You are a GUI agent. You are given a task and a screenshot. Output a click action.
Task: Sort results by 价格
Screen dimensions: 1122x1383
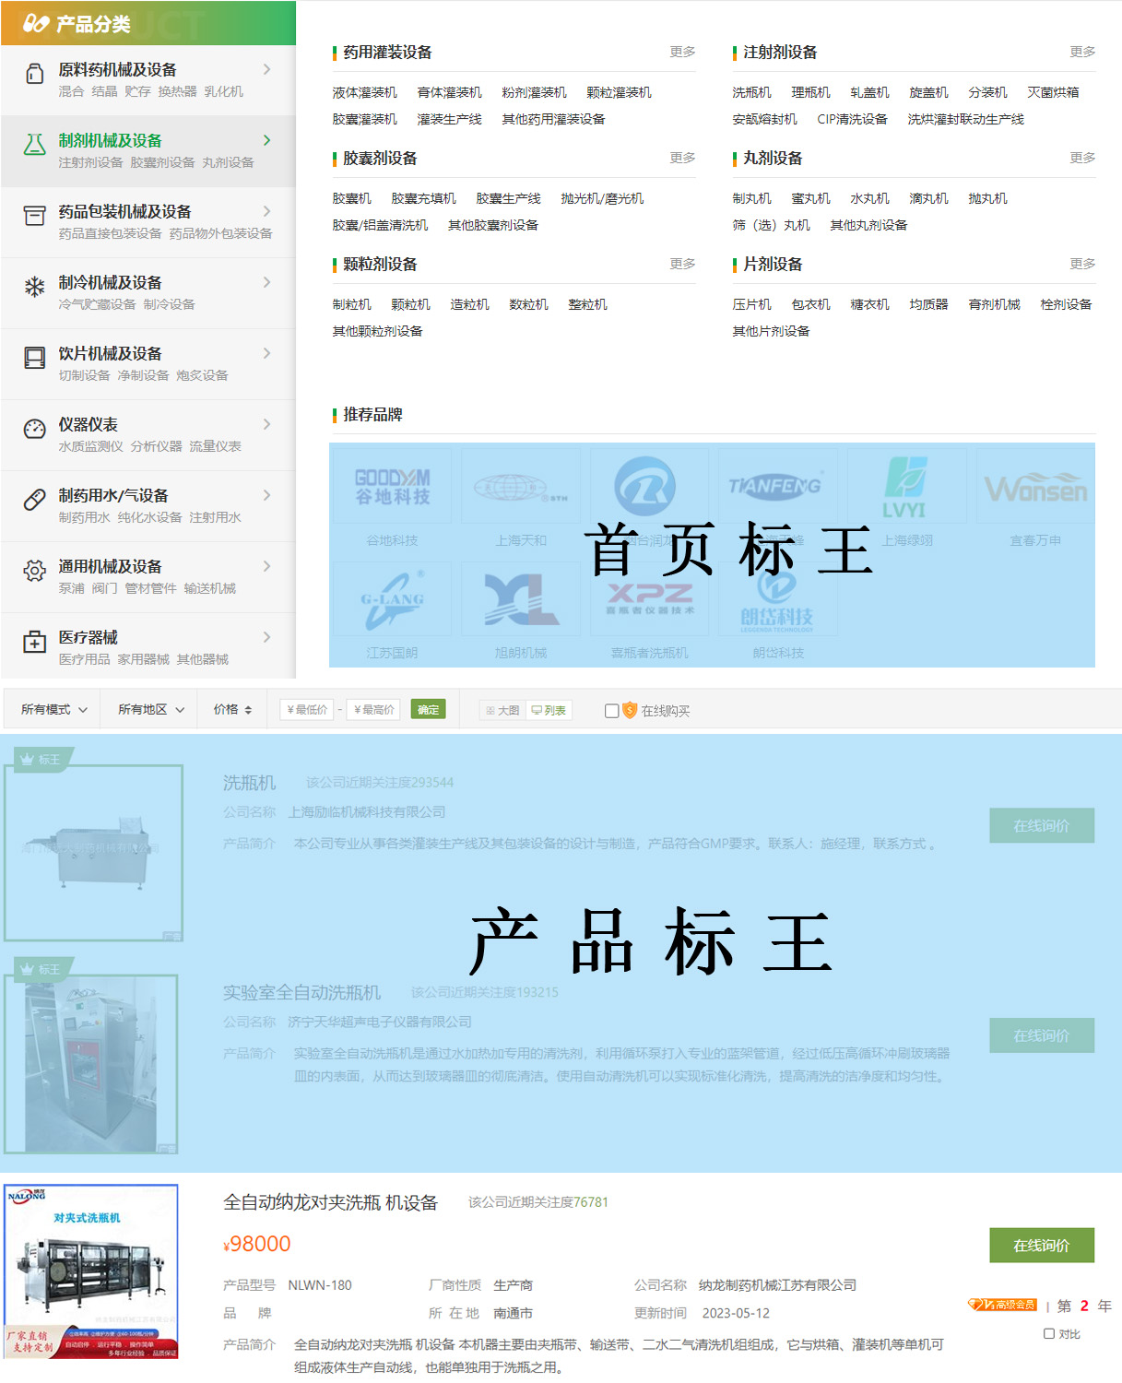point(232,710)
